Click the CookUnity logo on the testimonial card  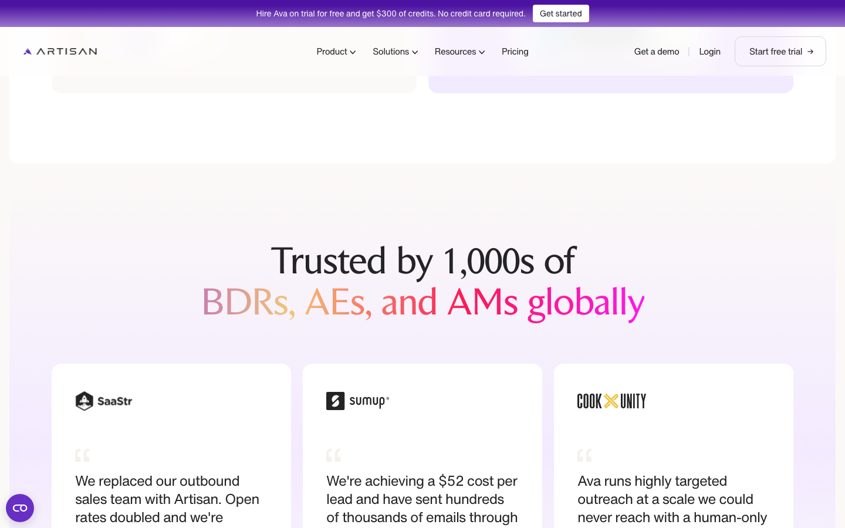pyautogui.click(x=611, y=401)
